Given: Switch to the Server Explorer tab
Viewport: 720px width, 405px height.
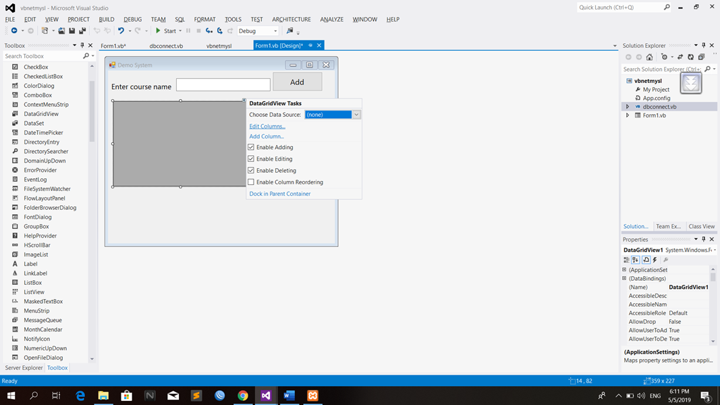Looking at the screenshot, I should pyautogui.click(x=24, y=368).
